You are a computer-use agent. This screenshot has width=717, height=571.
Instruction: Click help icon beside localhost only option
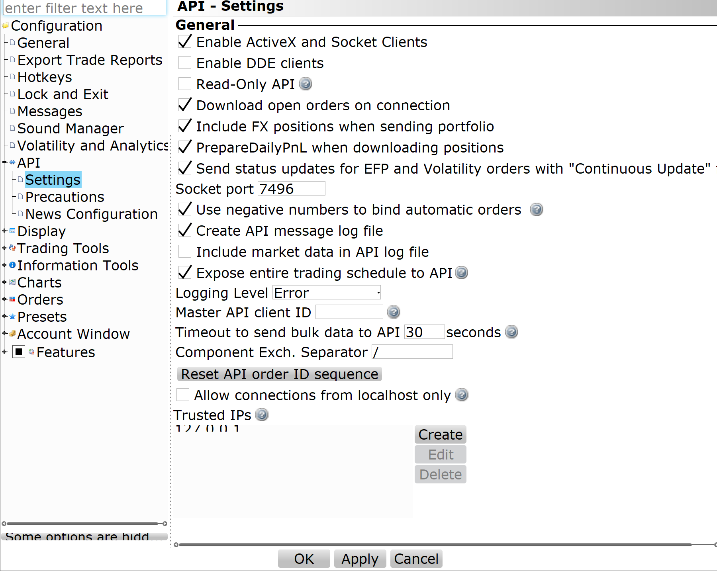click(462, 395)
